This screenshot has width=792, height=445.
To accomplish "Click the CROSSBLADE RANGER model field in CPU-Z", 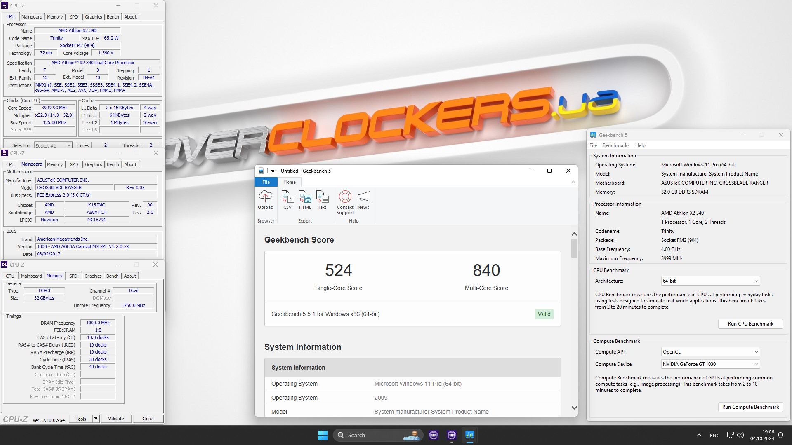I will pyautogui.click(x=74, y=187).
